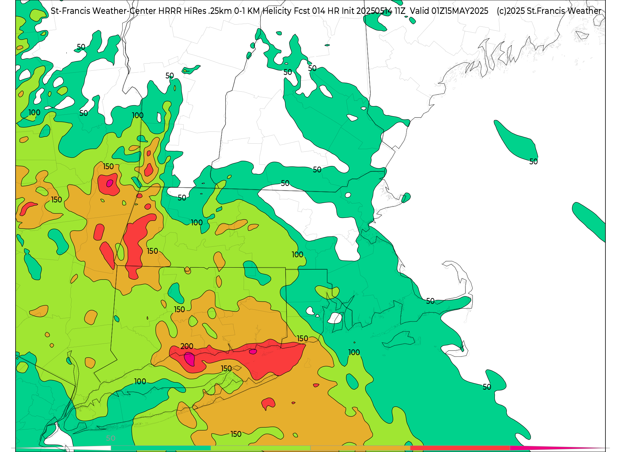Viewport: 621px width, 452px height.
Task: Click the gray "50" legend label above color bar
Action: (111, 438)
